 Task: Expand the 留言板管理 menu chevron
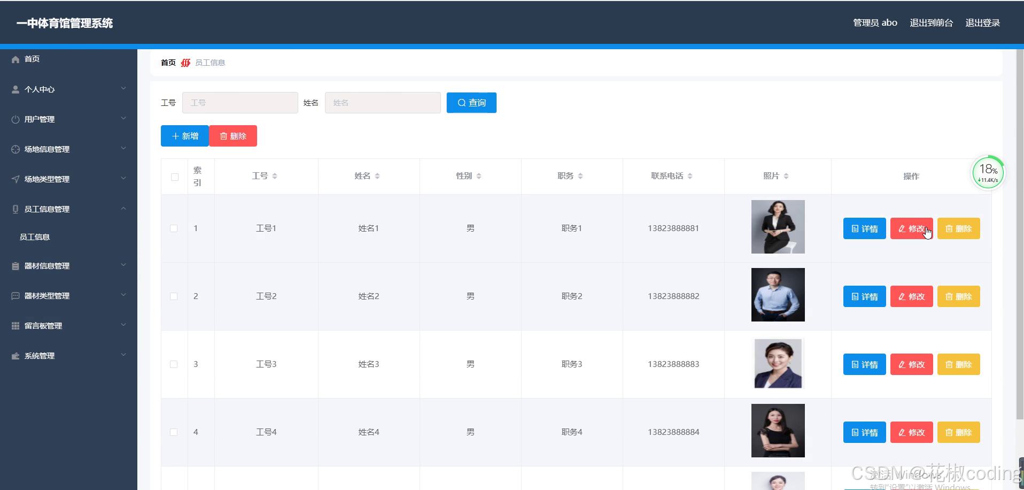tap(123, 325)
